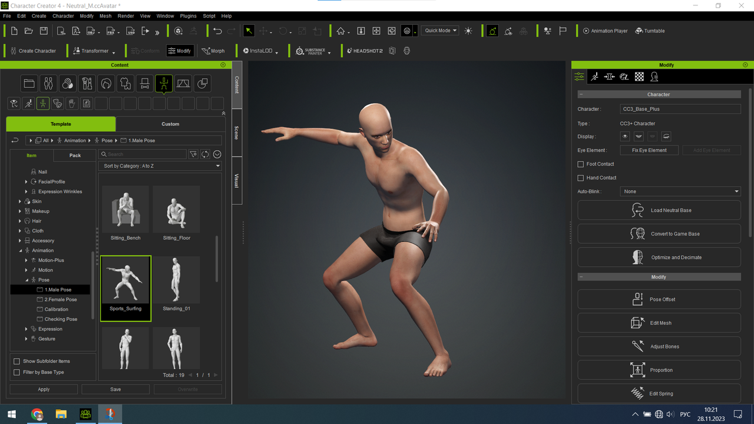This screenshot has width=754, height=424.
Task: Go back with the return arrow
Action: 15,140
